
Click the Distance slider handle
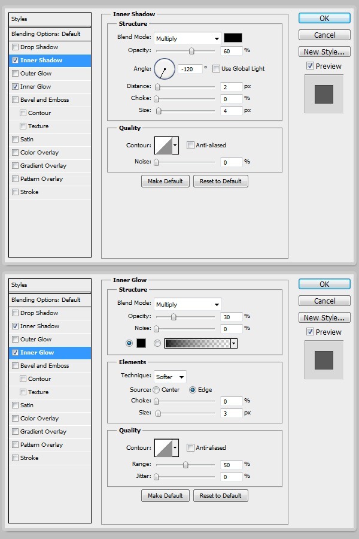click(x=157, y=87)
